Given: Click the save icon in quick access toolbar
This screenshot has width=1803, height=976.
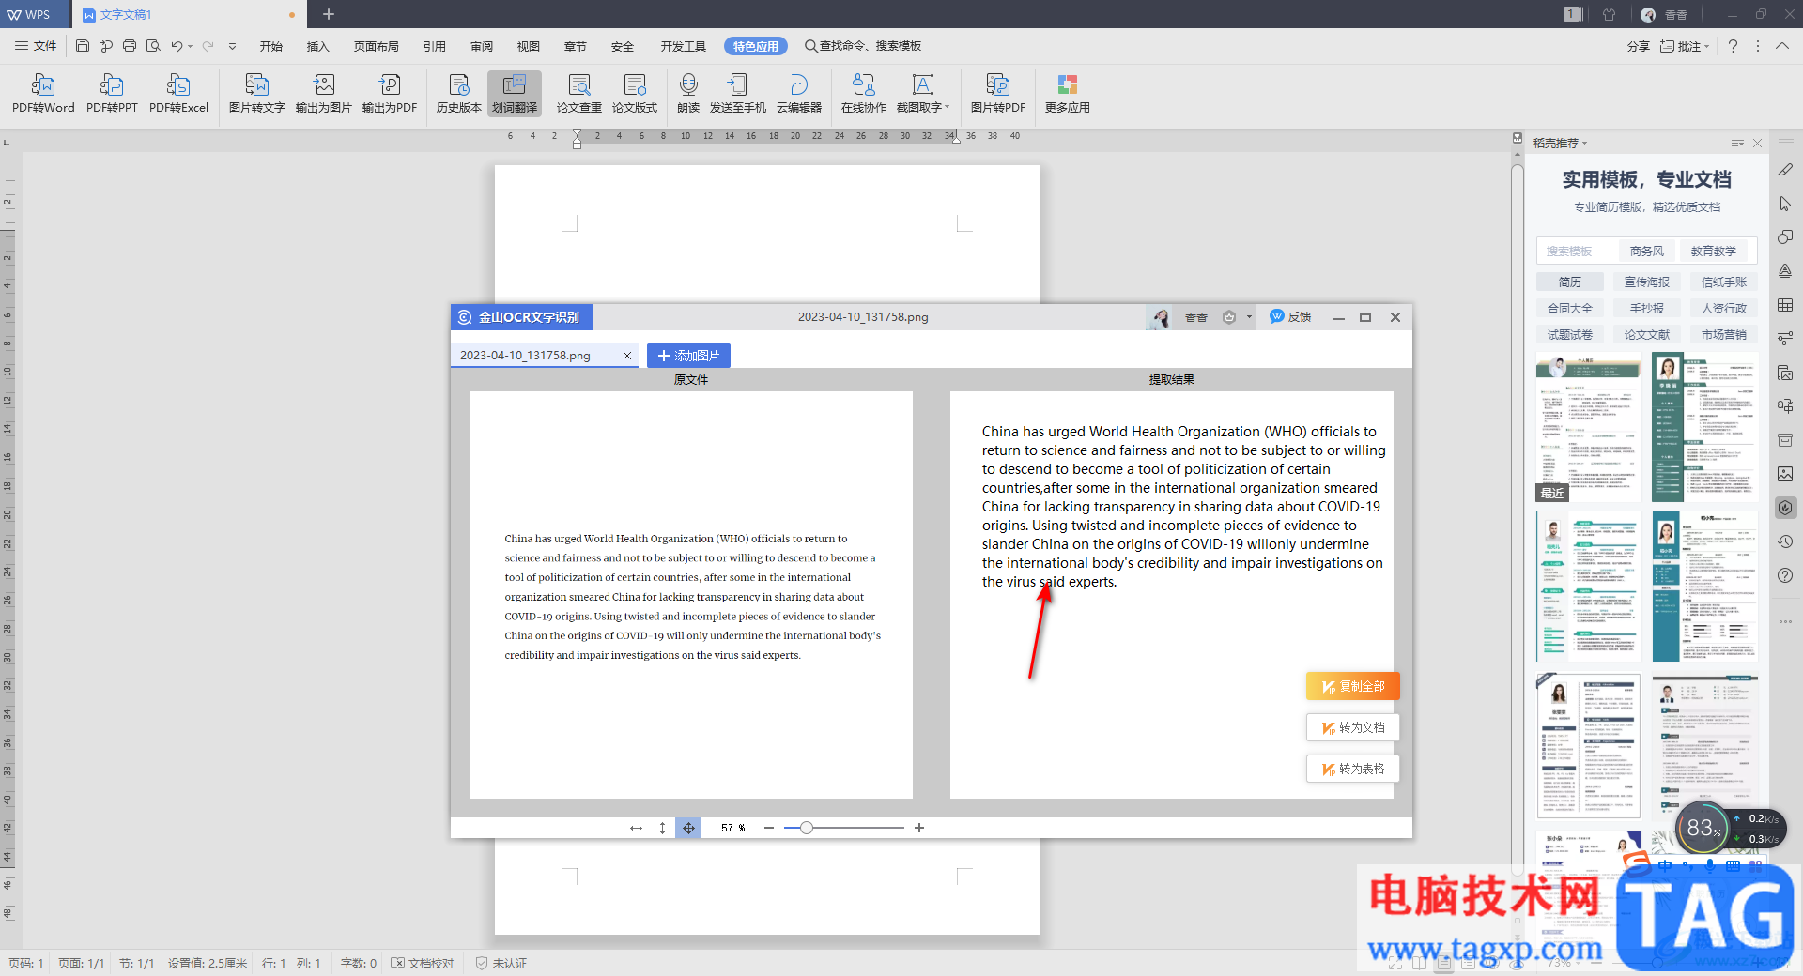Looking at the screenshot, I should [83, 46].
